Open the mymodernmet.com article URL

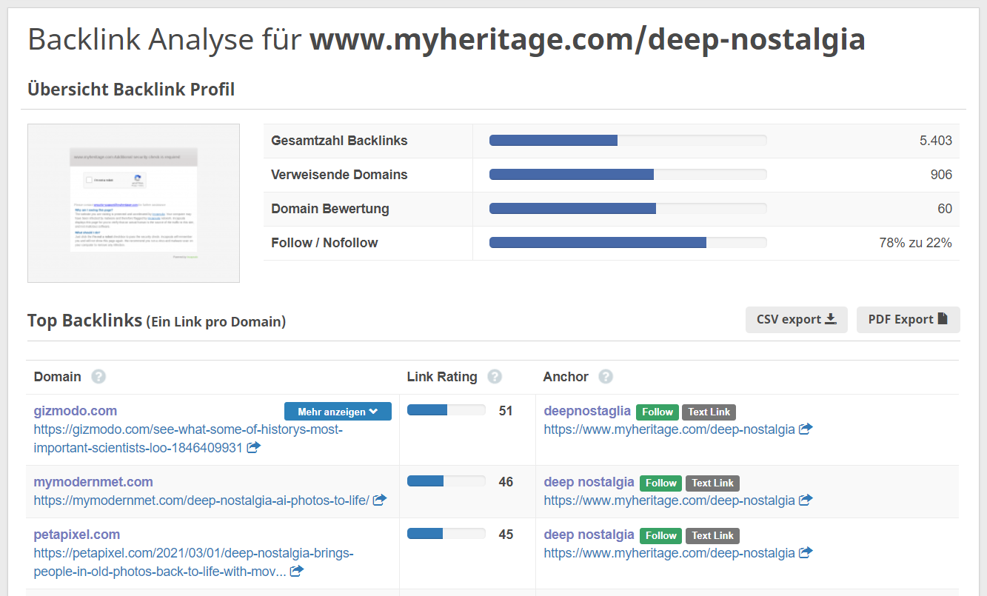(201, 500)
